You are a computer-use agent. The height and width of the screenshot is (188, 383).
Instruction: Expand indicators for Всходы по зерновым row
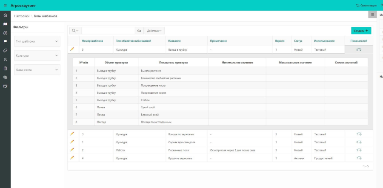(x=359, y=134)
